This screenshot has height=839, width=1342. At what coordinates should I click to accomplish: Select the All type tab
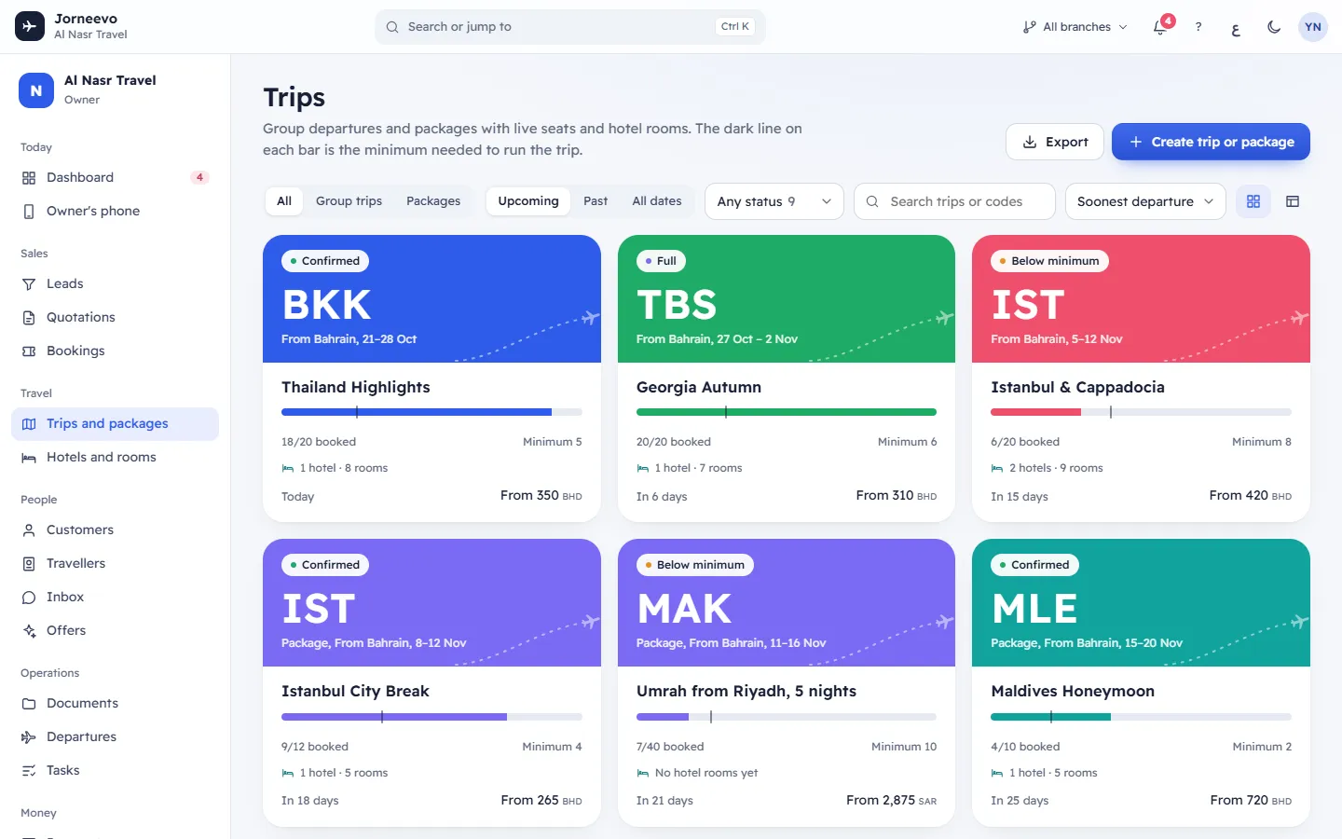[x=284, y=200]
